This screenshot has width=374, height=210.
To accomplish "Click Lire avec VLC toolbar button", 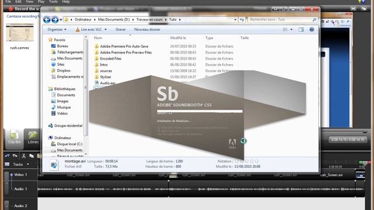I will (x=89, y=30).
